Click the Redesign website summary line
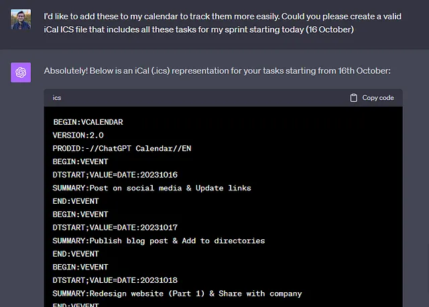The image size is (429, 307). click(x=177, y=294)
